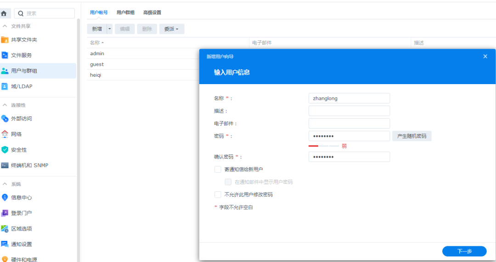The image size is (496, 262).
Task: Click the password strength indicator bar
Action: (x=323, y=146)
